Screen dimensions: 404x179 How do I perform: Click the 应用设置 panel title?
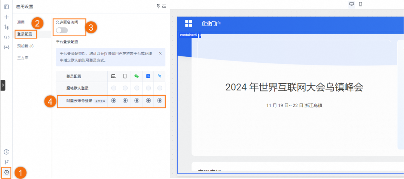[x=25, y=7]
